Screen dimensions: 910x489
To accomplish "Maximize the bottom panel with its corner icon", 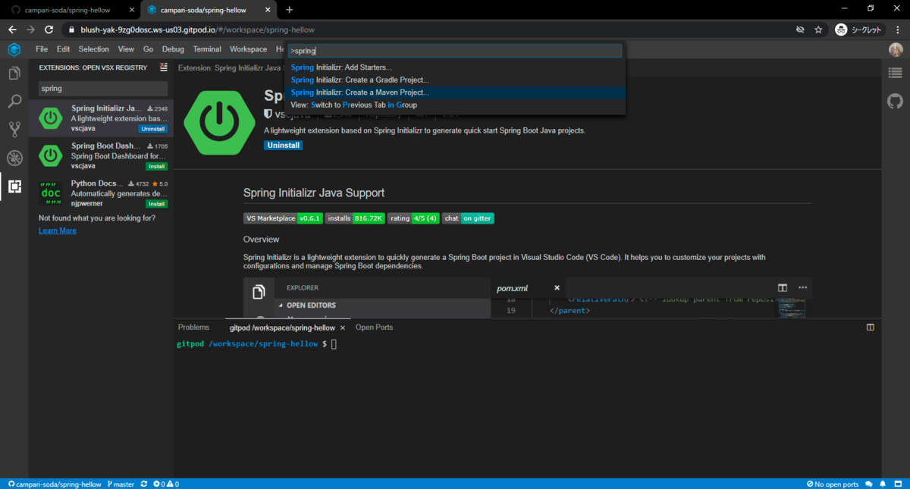I will [x=871, y=328].
